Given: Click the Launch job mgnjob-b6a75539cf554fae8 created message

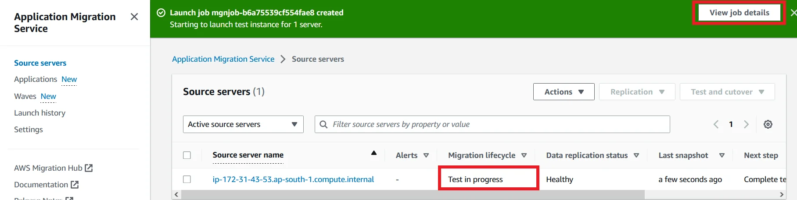Looking at the screenshot, I should coord(257,13).
